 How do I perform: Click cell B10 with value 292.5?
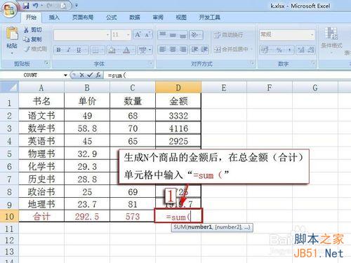pyautogui.click(x=87, y=216)
